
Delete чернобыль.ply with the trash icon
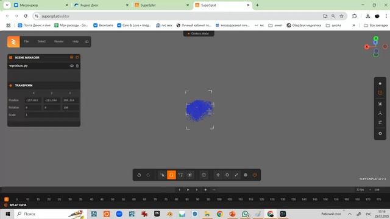click(x=77, y=66)
